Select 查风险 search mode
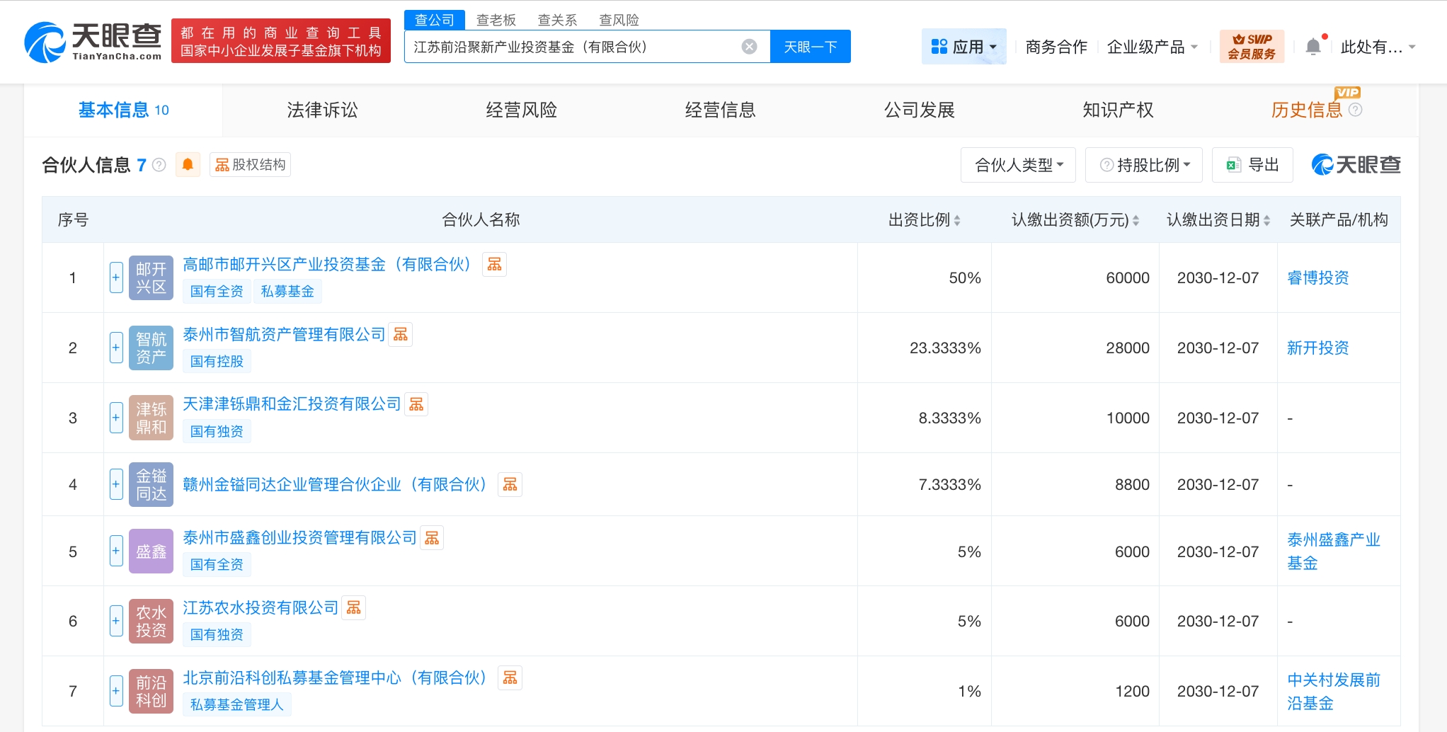 click(x=619, y=20)
